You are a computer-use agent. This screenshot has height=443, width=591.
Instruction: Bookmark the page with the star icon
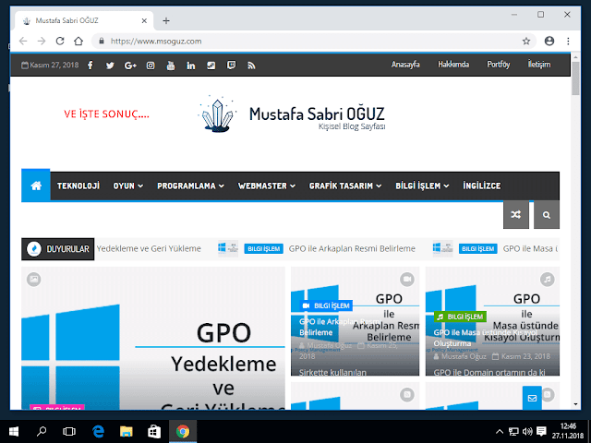tap(526, 41)
